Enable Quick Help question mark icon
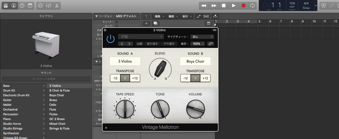Screen dimensions: 339x139 click(x=22, y=6)
